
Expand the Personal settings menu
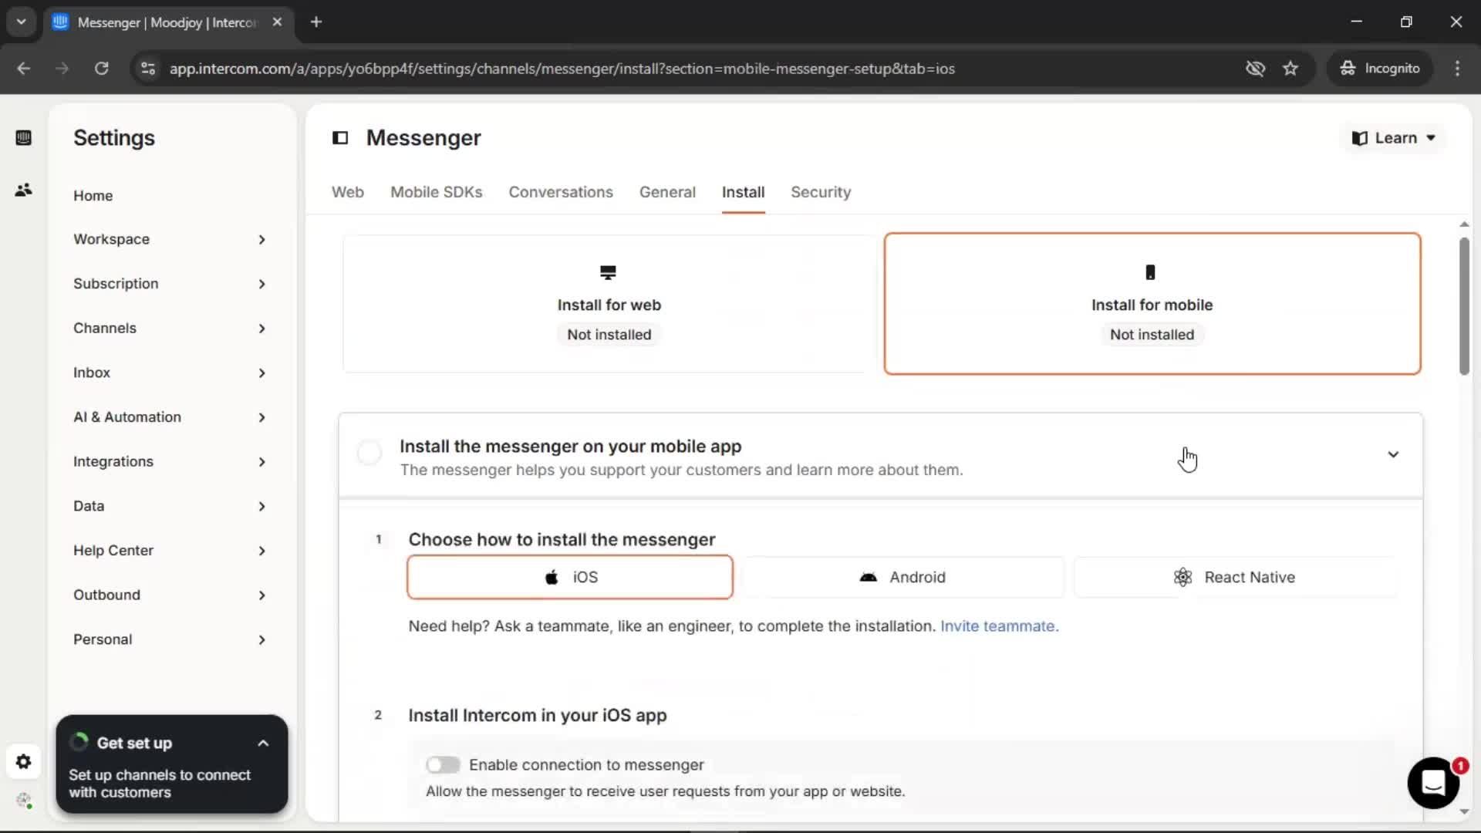(x=170, y=640)
